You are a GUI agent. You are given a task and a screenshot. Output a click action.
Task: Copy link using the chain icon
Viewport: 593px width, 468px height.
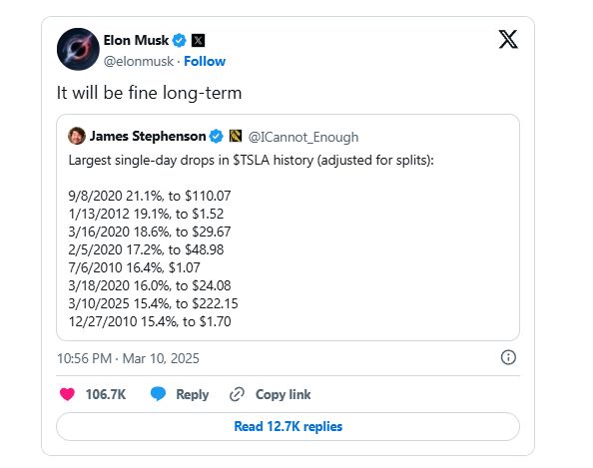[x=238, y=394]
